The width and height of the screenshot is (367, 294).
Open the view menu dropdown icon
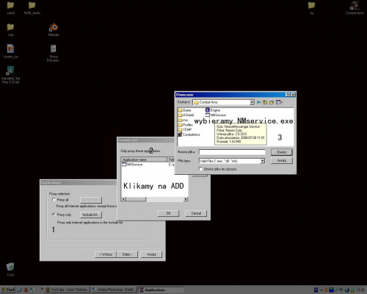point(279,102)
